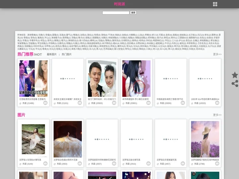Image resolution: width=239 pixels, height=179 pixels.
Task: Click camera icon on card with 热度 (20006)
Action: click(183, 103)
